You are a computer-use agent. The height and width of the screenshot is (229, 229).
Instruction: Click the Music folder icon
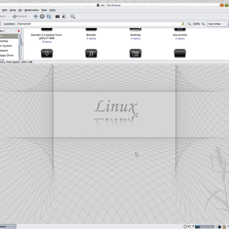click(x=91, y=53)
